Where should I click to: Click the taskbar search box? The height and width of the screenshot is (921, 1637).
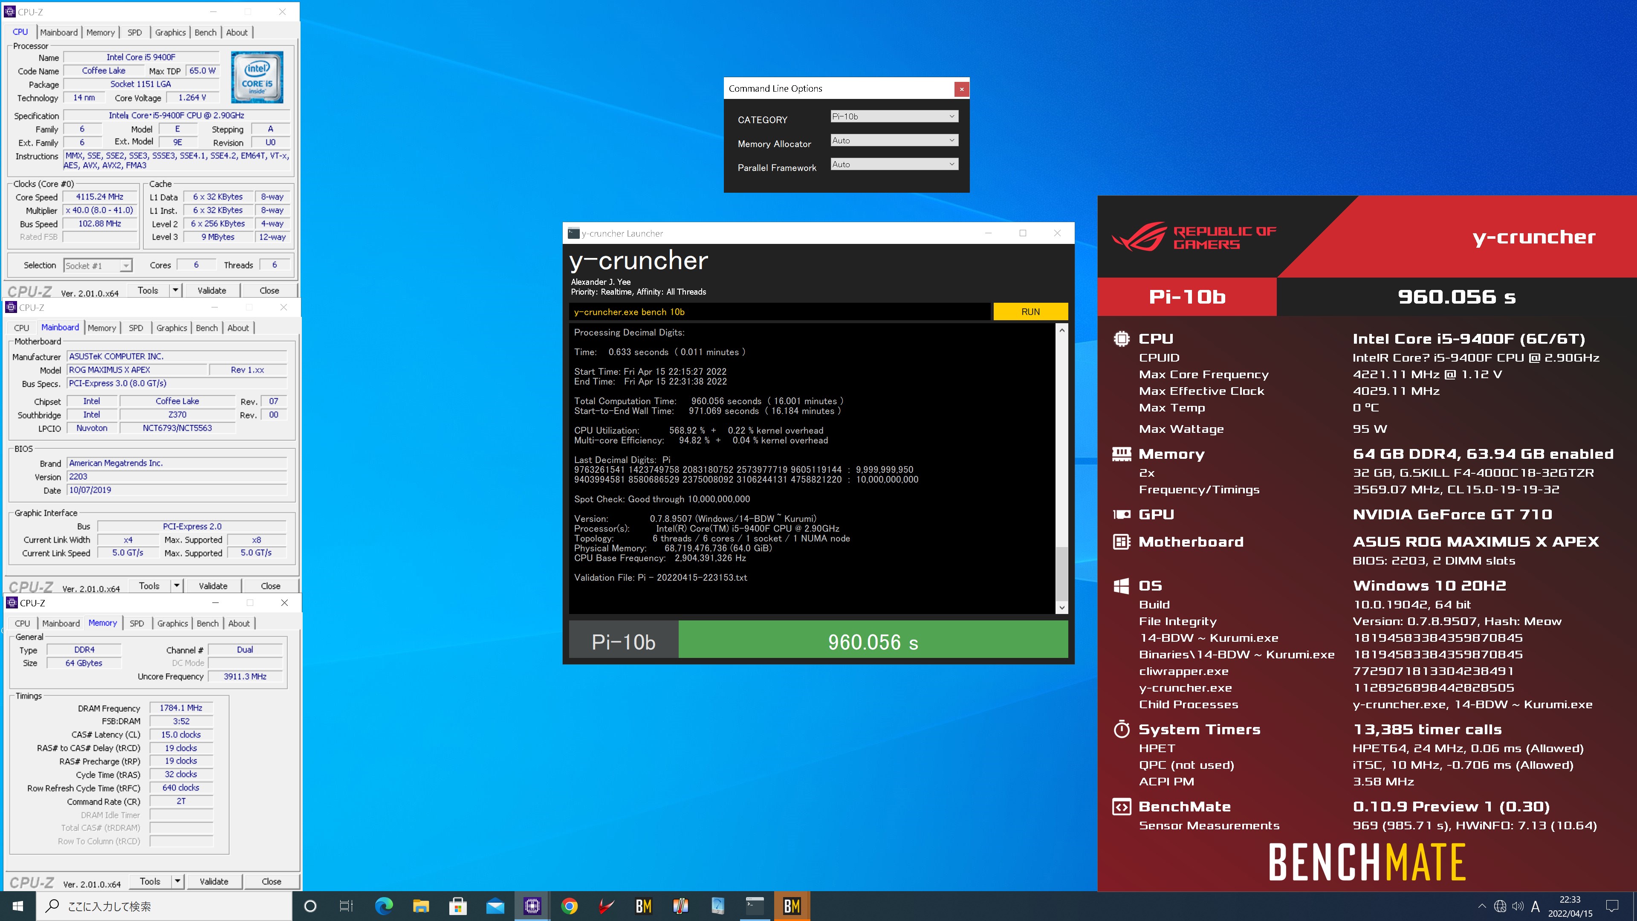pyautogui.click(x=164, y=906)
